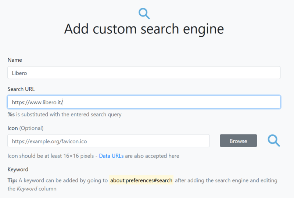Click the 'are also accepted here' text
This screenshot has height=198, width=294.
coord(152,156)
